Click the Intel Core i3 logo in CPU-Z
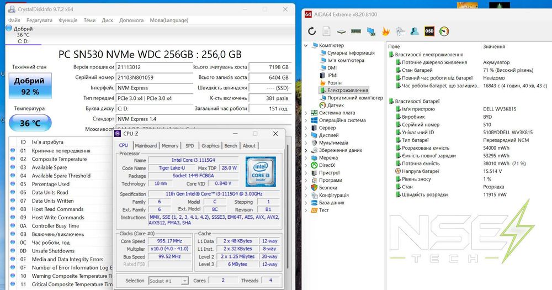This screenshot has height=290, width=552. pos(261,172)
